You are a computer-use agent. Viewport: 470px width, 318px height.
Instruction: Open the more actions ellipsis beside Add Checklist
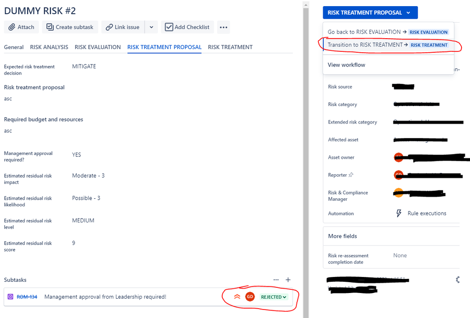coord(223,27)
